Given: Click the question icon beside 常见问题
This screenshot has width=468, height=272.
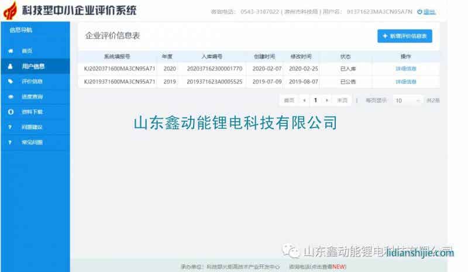Looking at the screenshot, I should click(x=11, y=142).
